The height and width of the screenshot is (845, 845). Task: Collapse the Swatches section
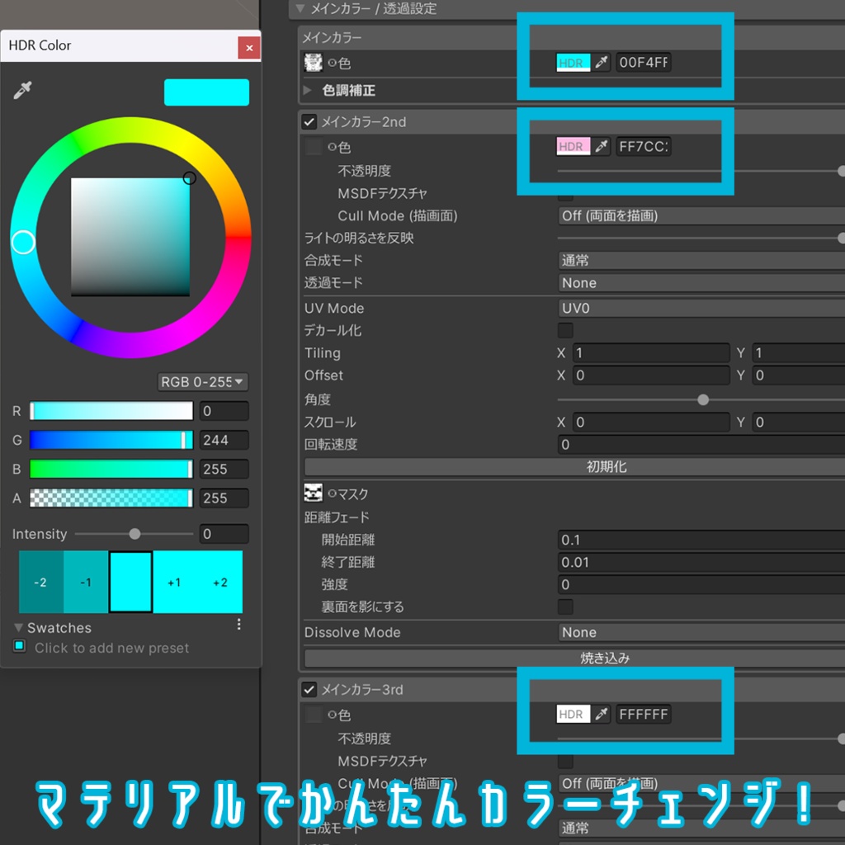coord(18,627)
